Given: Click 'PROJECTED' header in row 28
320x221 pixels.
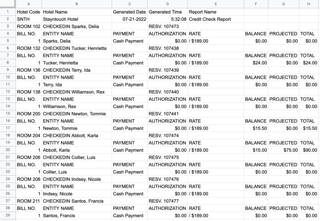Looking at the screenshot, I should point(283,208).
